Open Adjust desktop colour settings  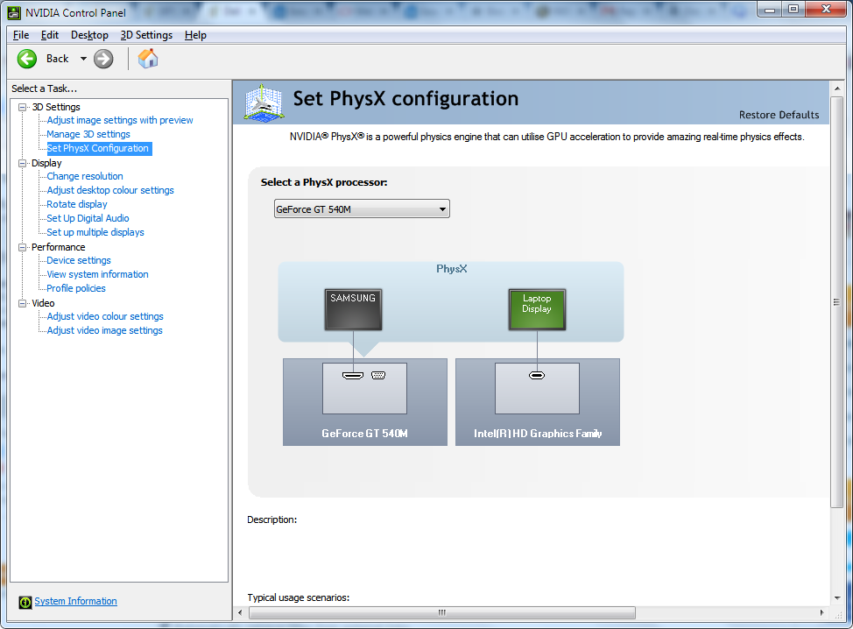pyautogui.click(x=110, y=190)
